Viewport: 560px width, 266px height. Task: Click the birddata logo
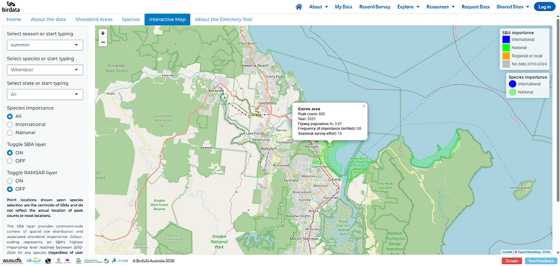pyautogui.click(x=10, y=6)
